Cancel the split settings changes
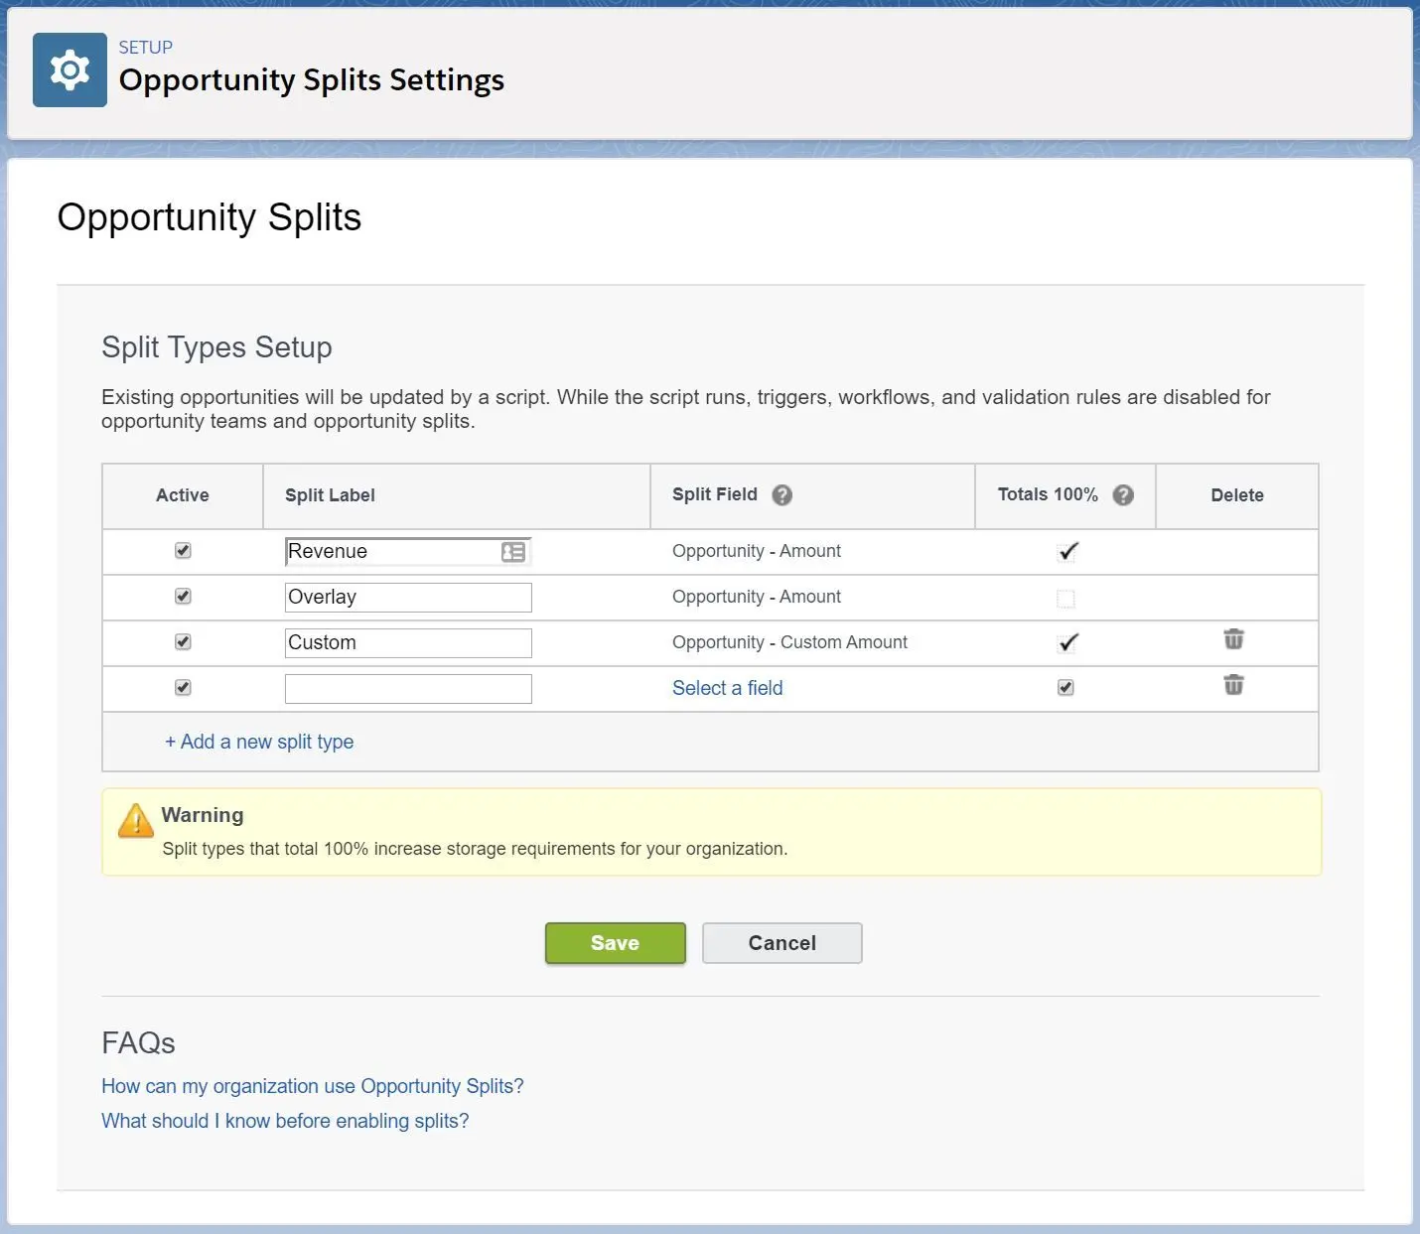 pyautogui.click(x=781, y=943)
